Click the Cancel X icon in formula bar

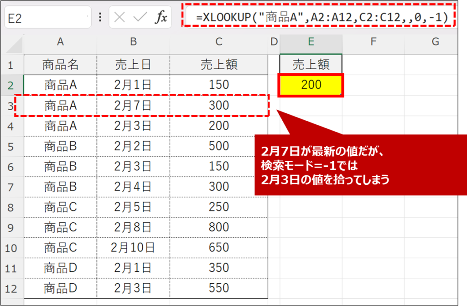(119, 18)
